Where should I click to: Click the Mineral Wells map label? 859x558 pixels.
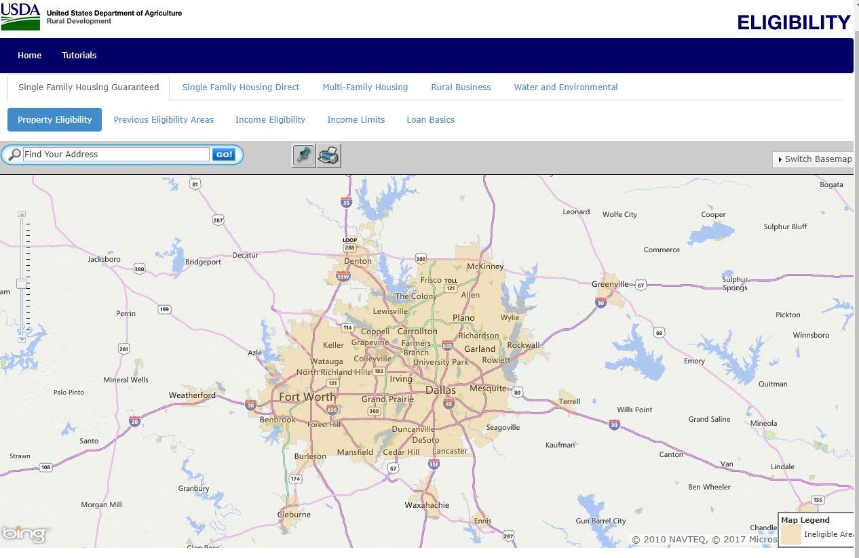point(126,380)
